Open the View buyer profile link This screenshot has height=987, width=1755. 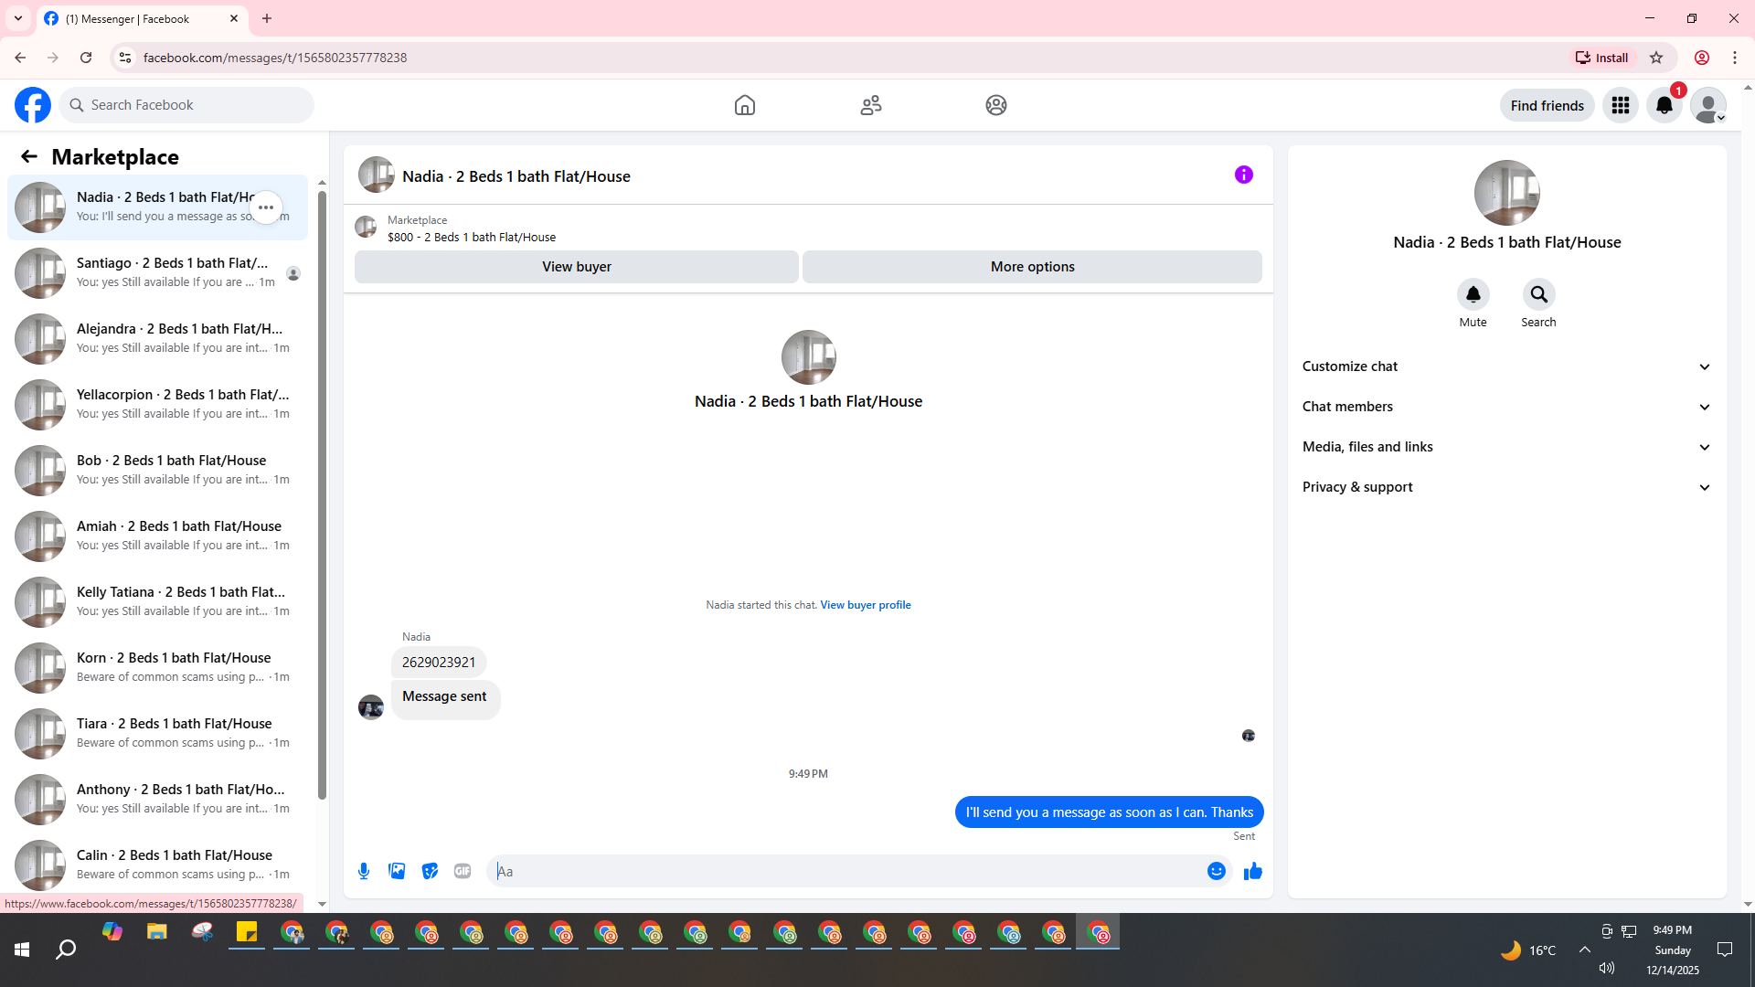pos(865,605)
